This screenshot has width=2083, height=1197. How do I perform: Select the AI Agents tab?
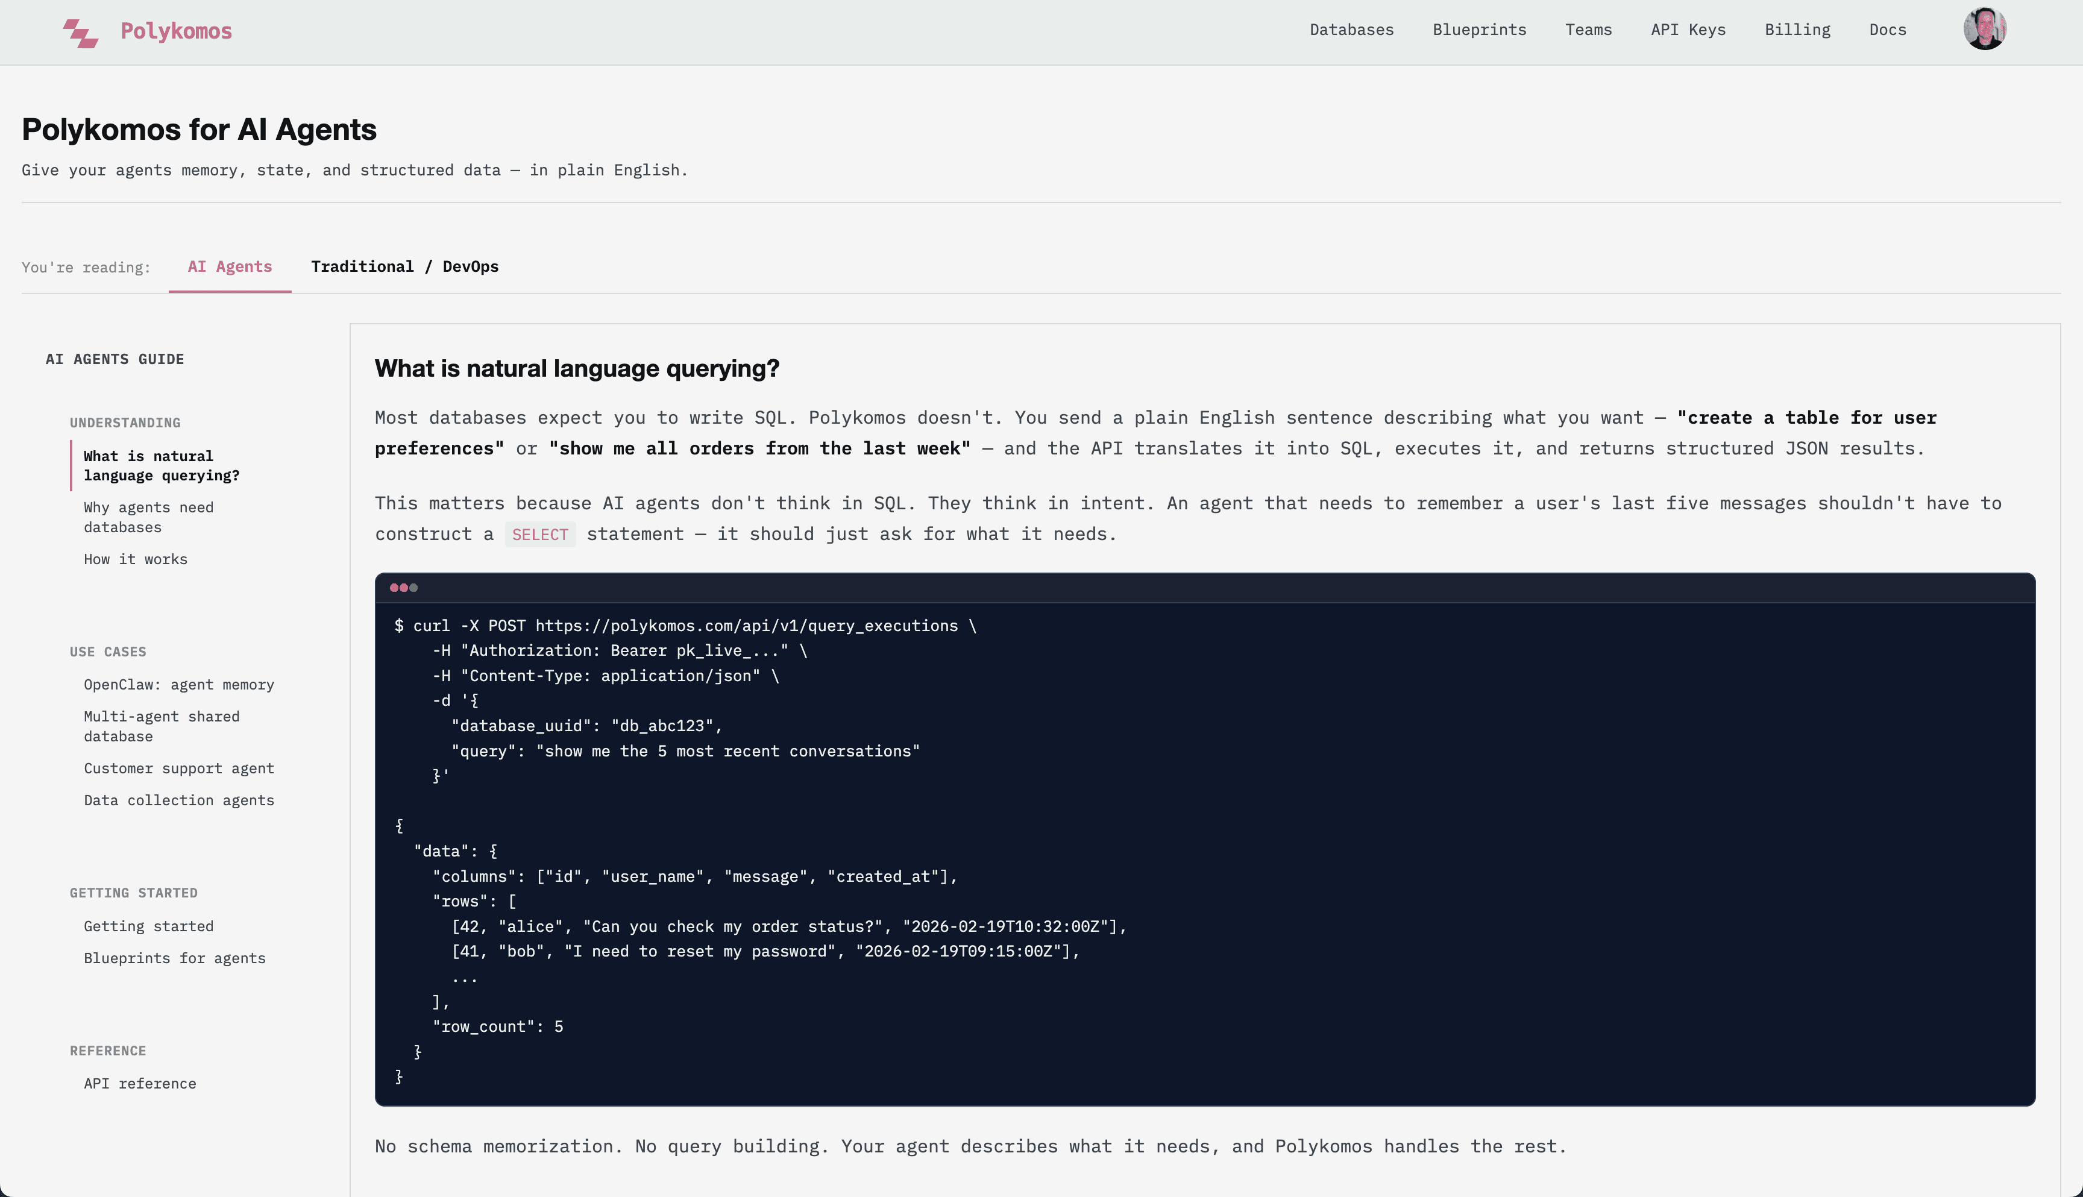click(230, 266)
